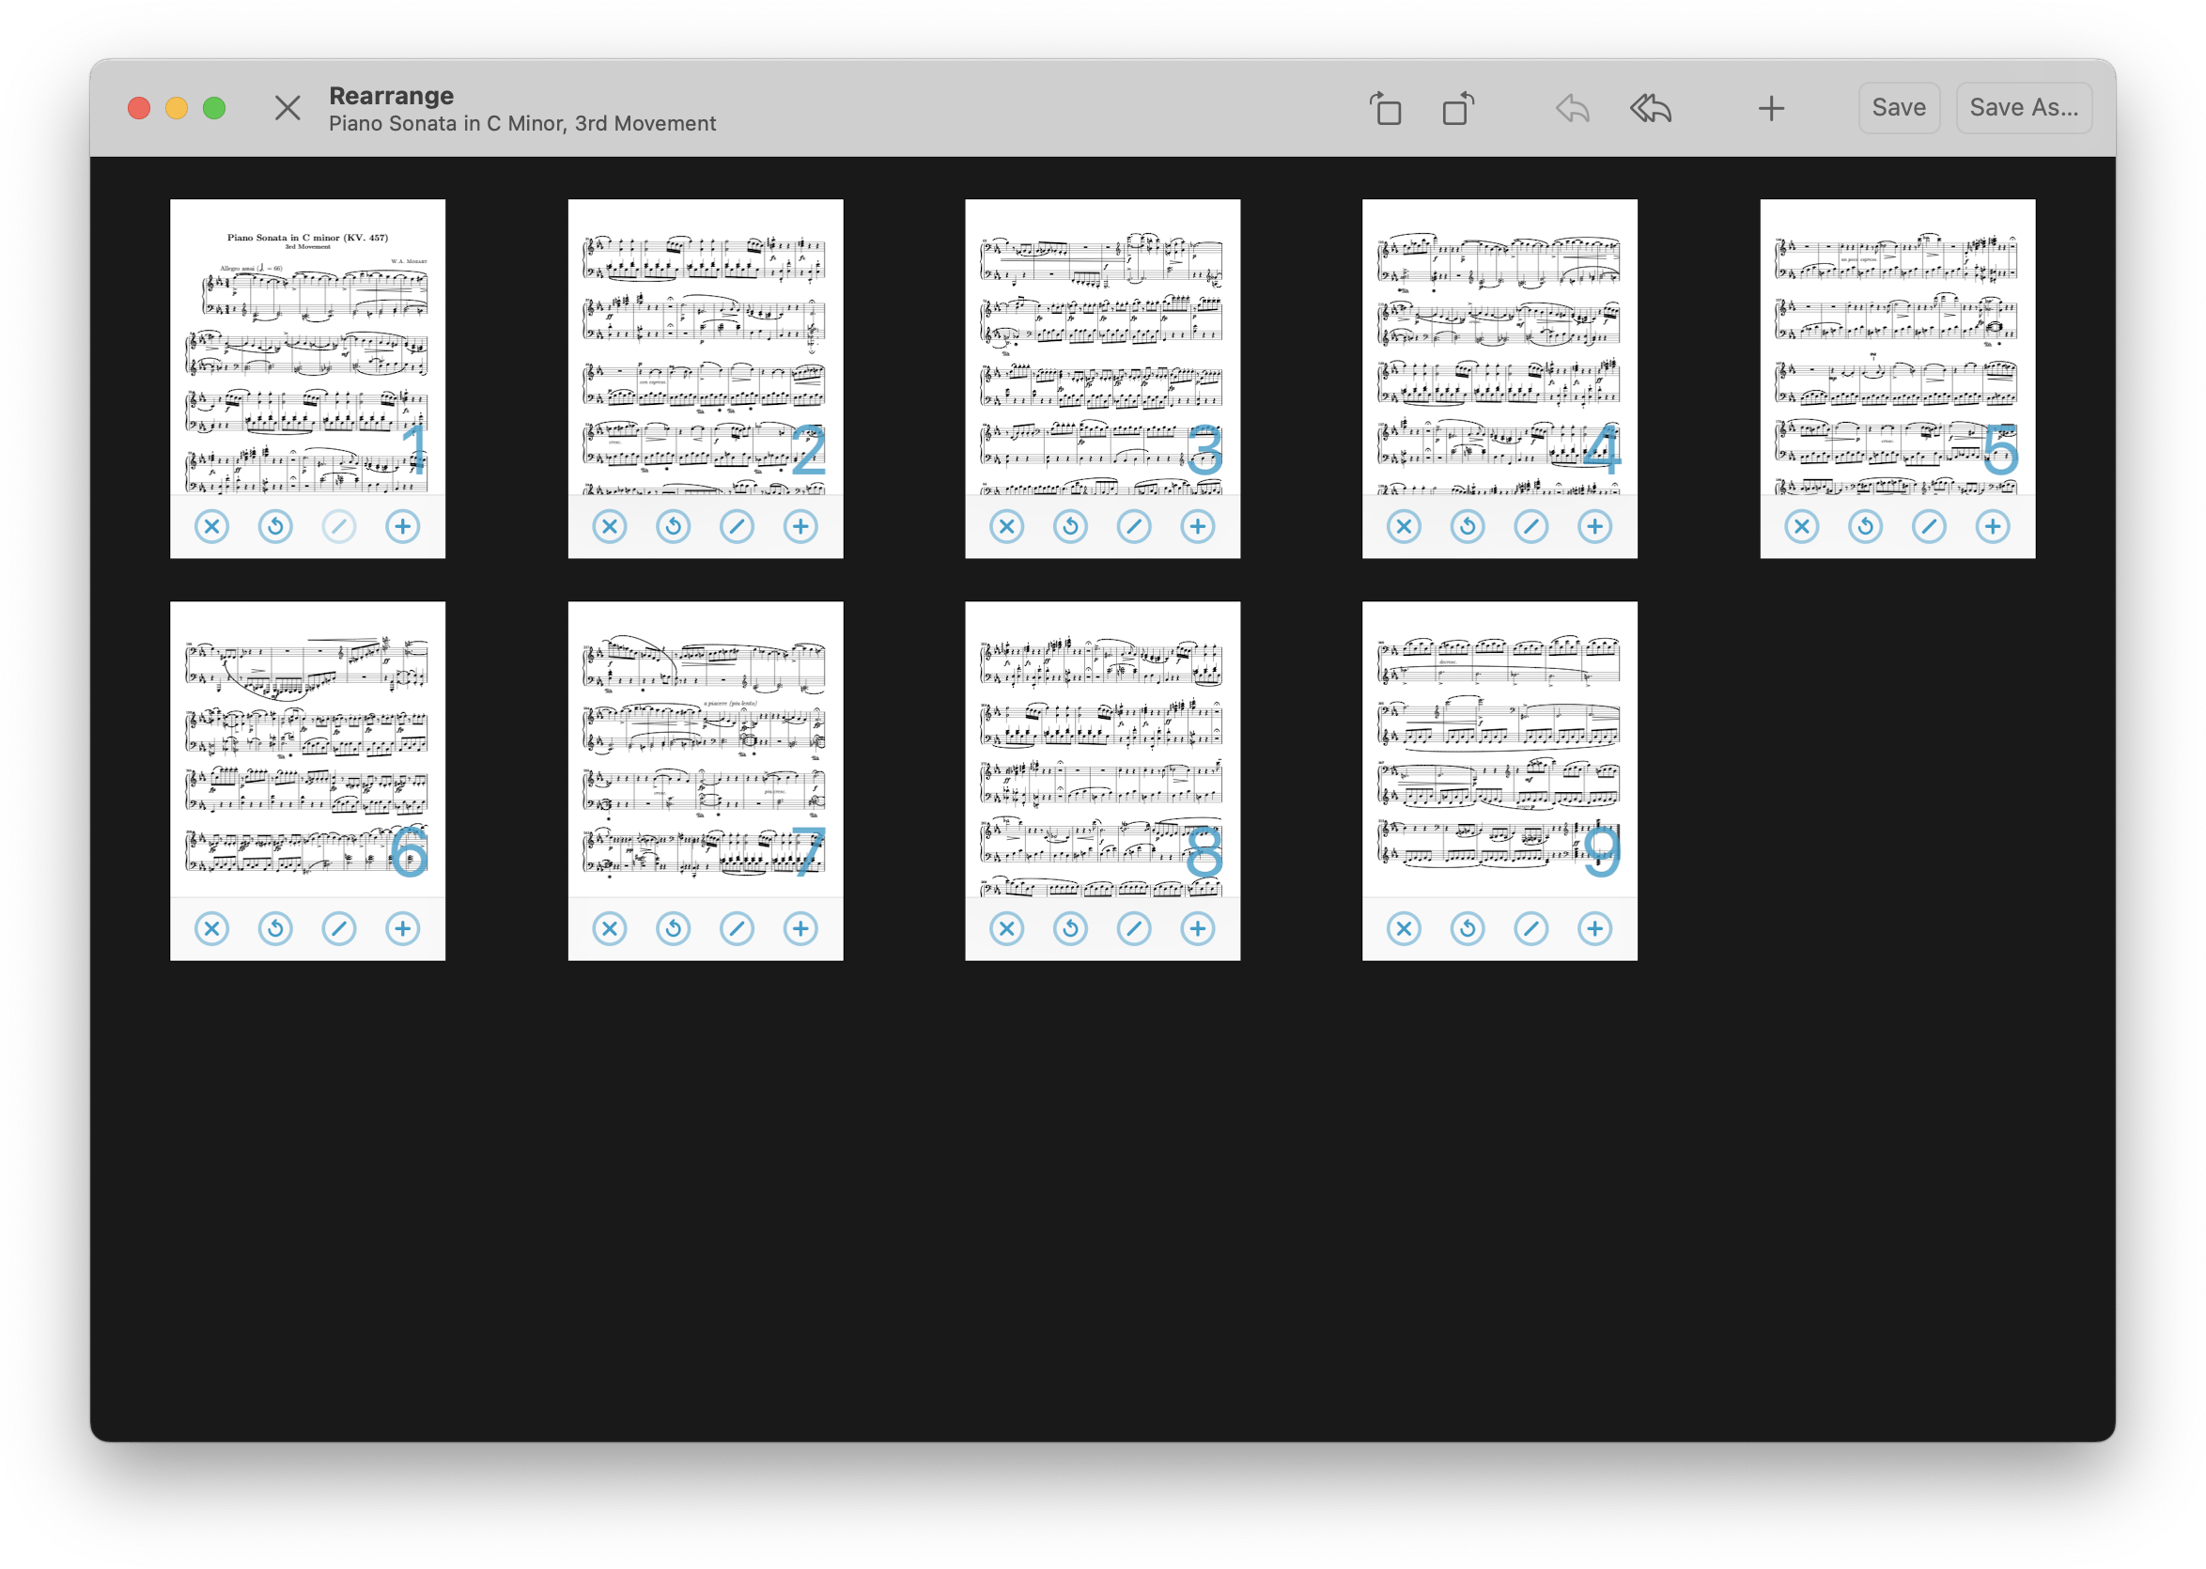Insert a page after page 2

pos(800,526)
